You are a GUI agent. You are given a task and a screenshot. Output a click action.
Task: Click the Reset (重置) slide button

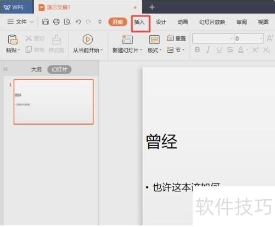pos(176,38)
